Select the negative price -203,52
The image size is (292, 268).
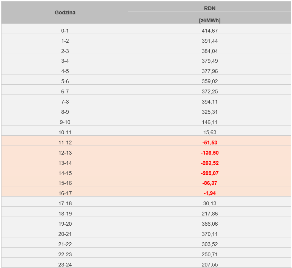pos(209,163)
